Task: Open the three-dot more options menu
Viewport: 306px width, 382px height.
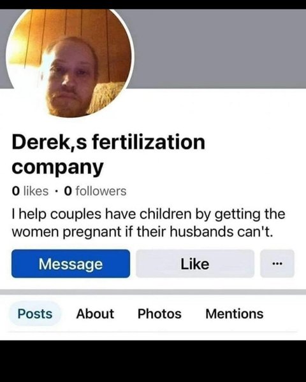Action: coord(277,264)
